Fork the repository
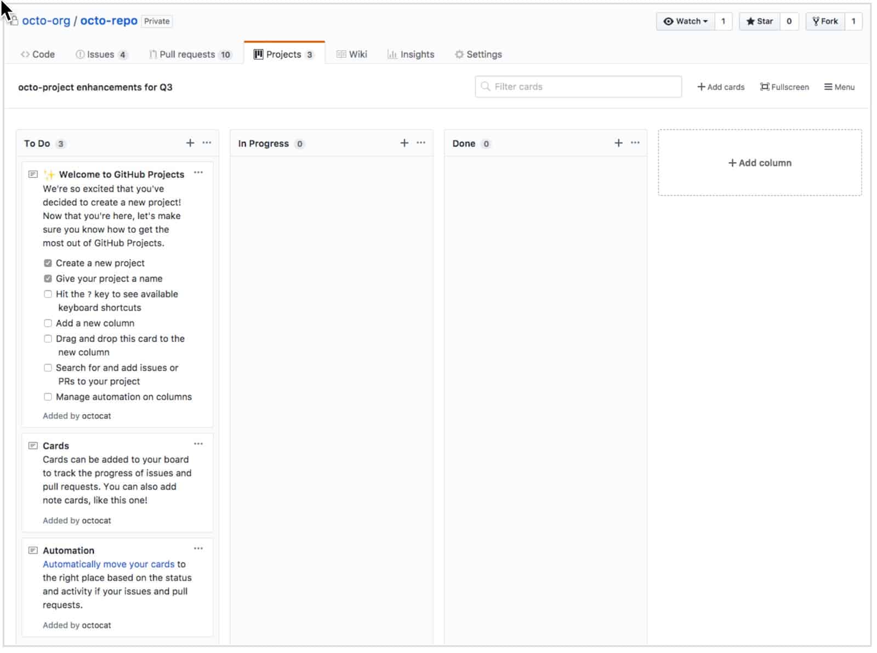The image size is (877, 653). 825,21
